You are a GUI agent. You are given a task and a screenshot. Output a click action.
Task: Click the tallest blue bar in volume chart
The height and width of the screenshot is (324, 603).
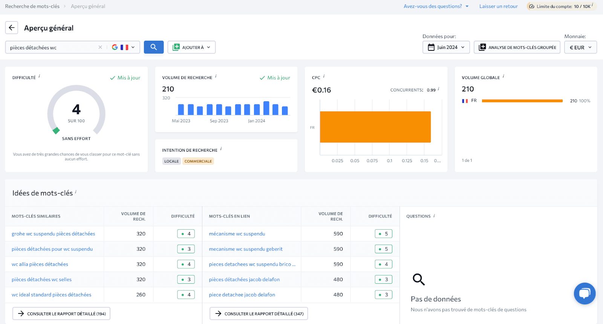[266, 108]
